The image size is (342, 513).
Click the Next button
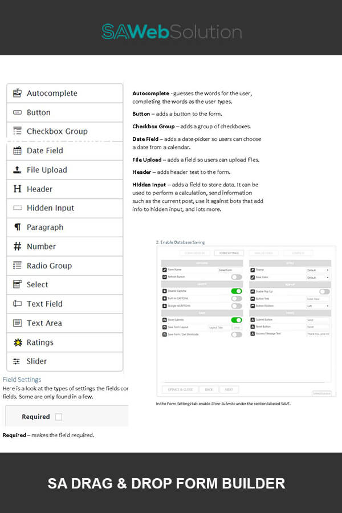pyautogui.click(x=229, y=389)
